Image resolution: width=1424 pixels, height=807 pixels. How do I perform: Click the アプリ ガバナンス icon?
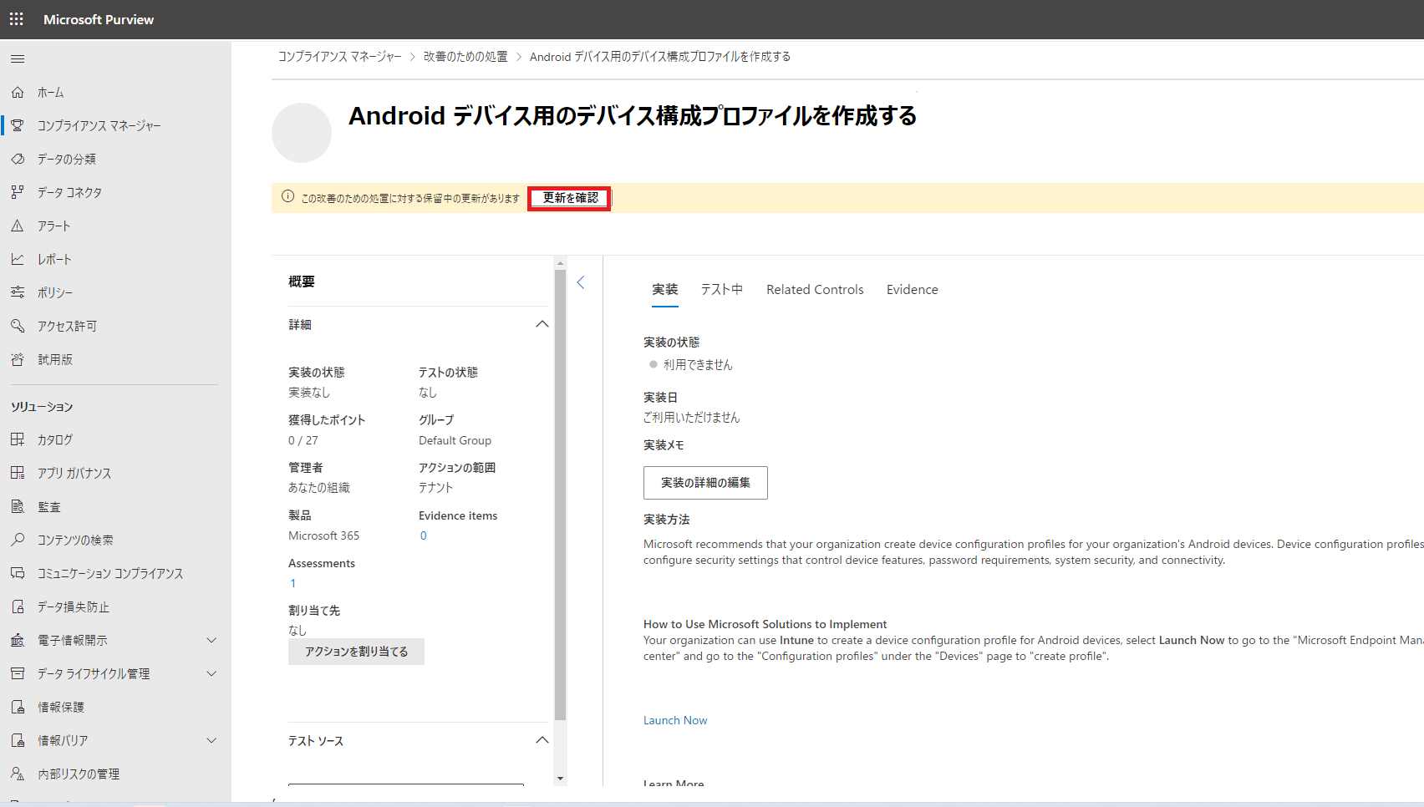18,473
